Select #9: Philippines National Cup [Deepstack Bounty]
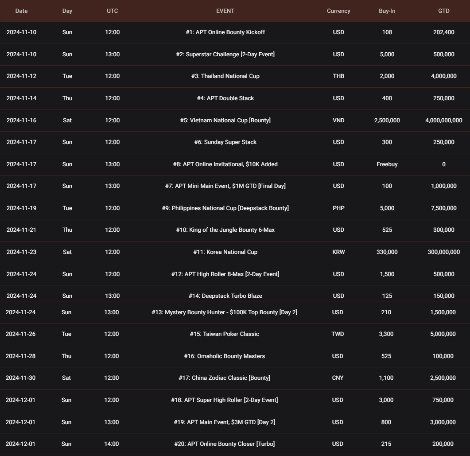The width and height of the screenshot is (470, 456). (225, 208)
